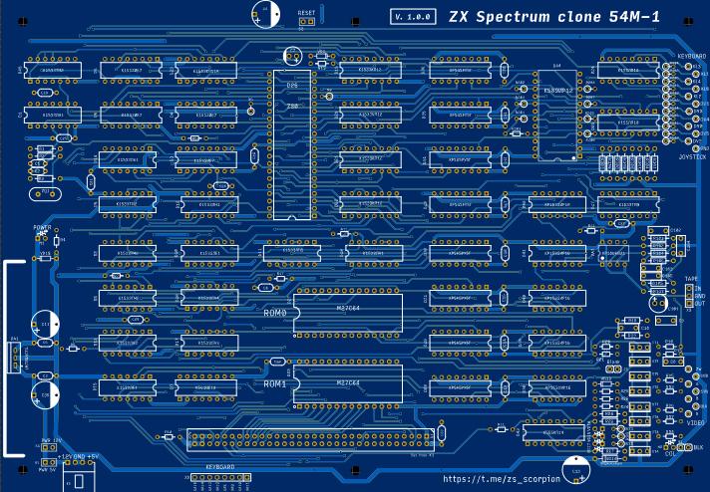Click the ROM1 silkscreen label

[275, 383]
